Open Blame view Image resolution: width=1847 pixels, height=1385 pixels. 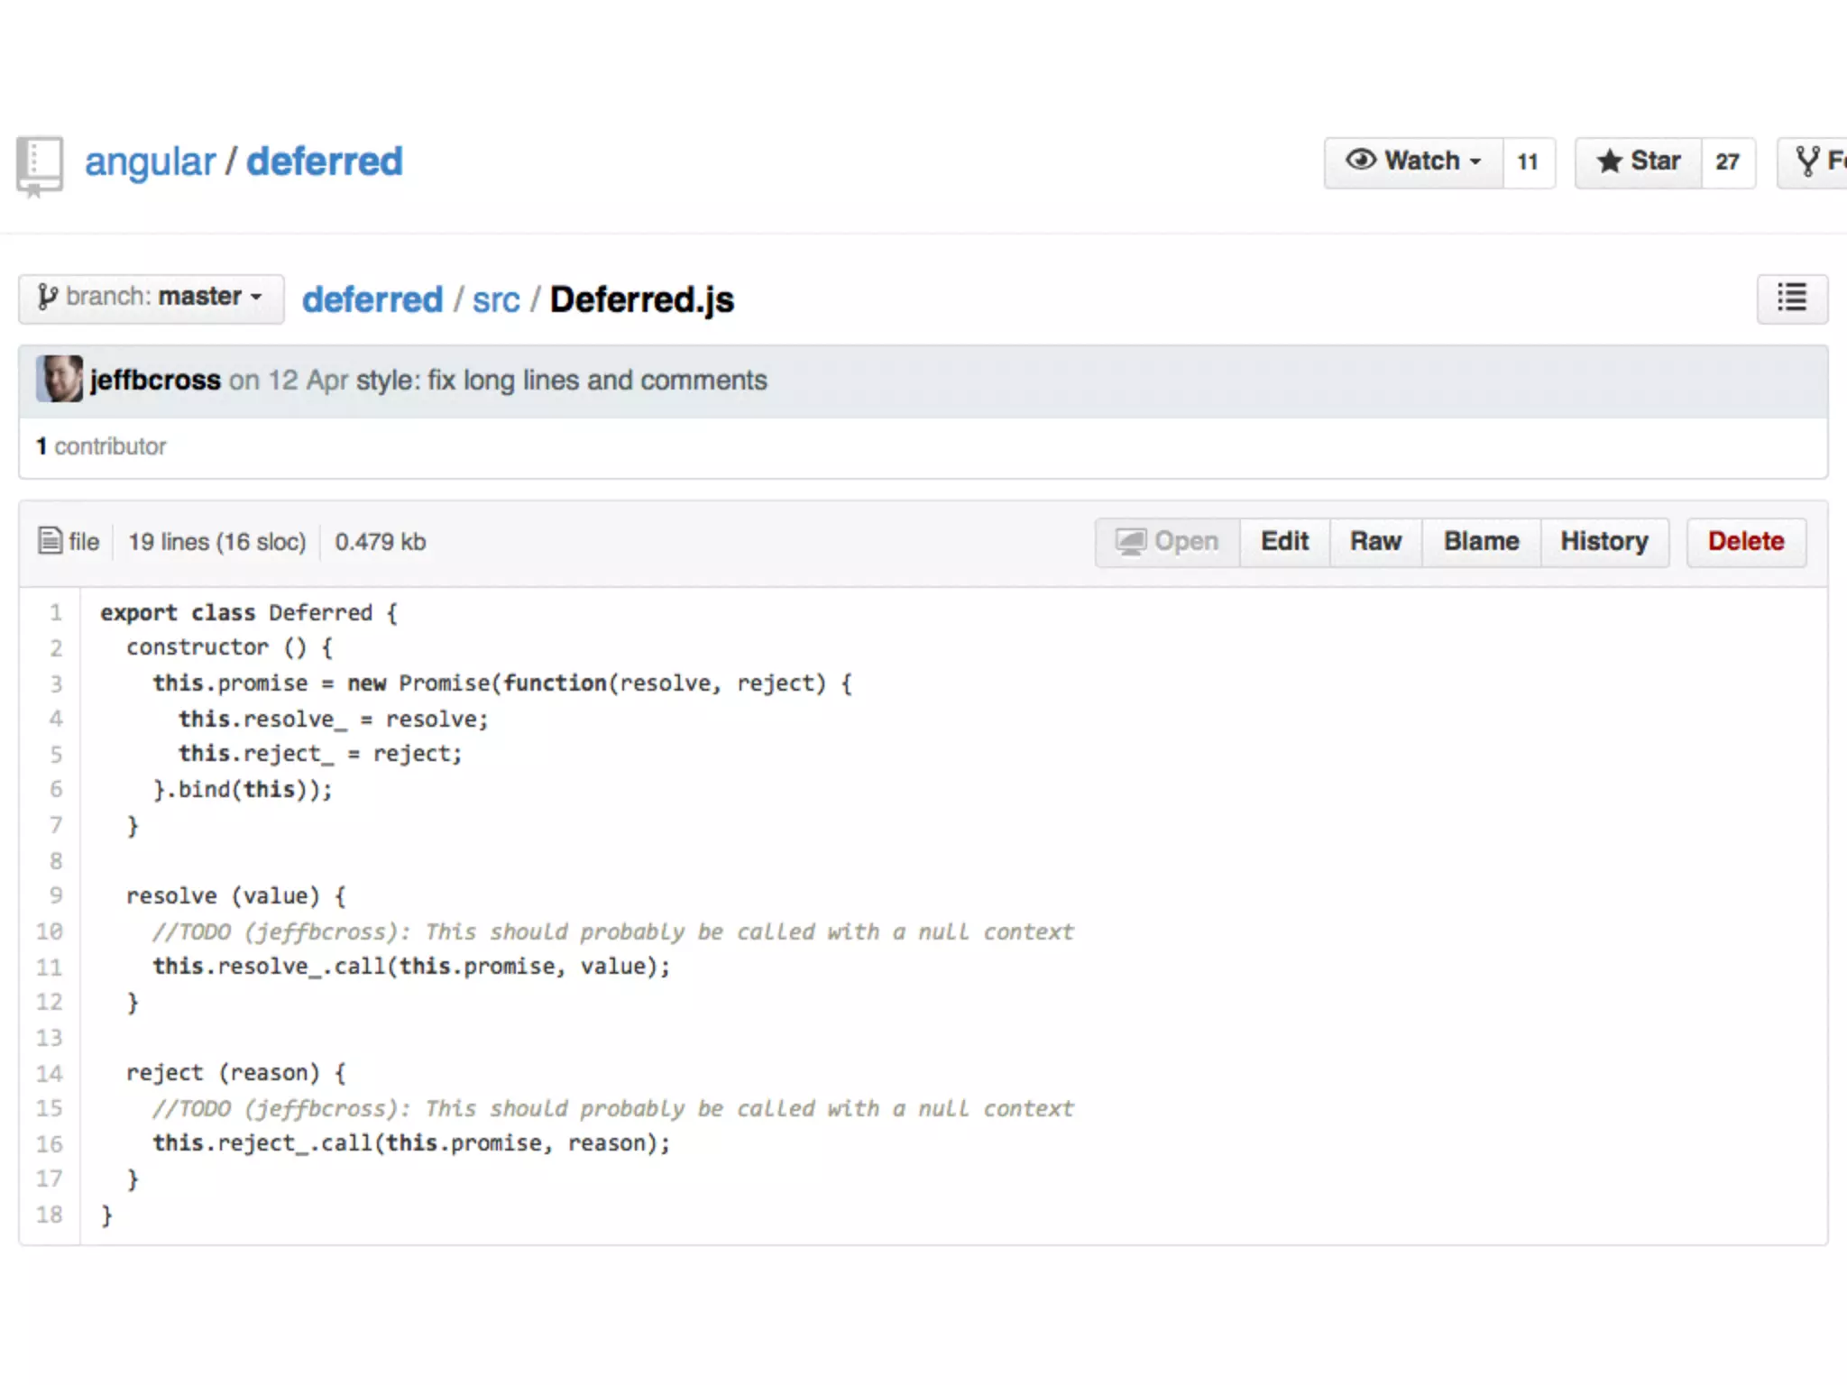click(1481, 542)
